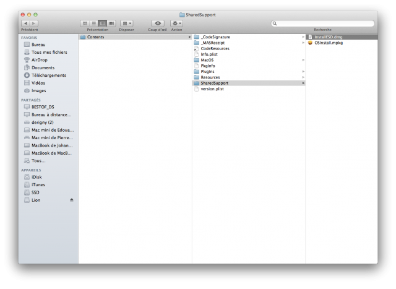The image size is (396, 289).
Task: Expand arrow next to PlugIns
Action: pyautogui.click(x=303, y=72)
